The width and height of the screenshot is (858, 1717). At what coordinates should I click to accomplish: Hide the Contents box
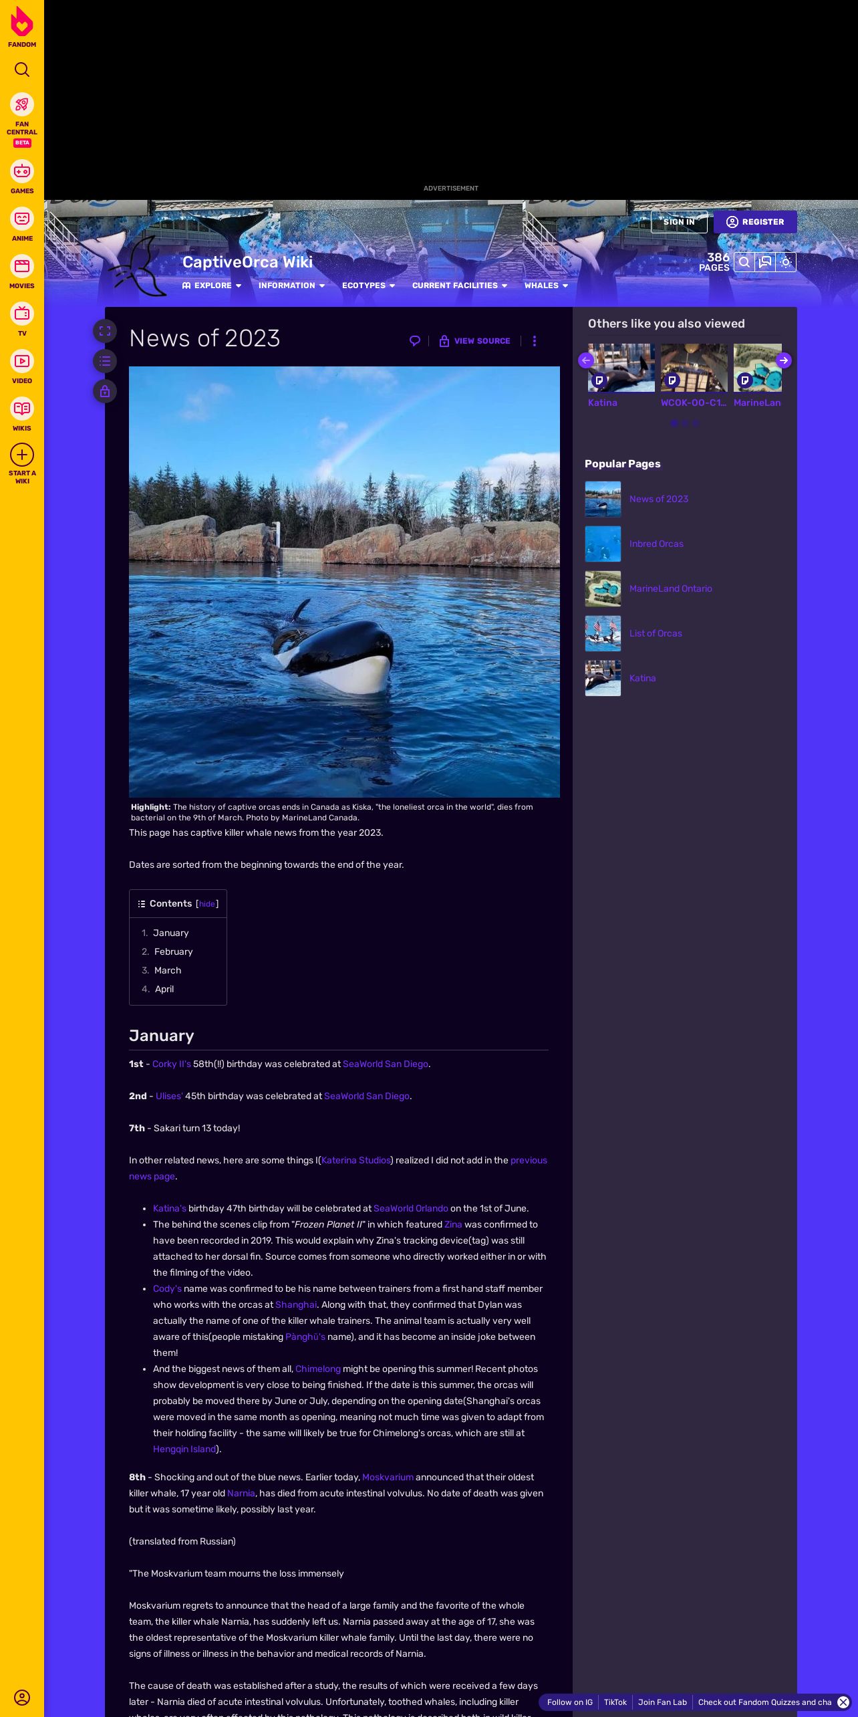(207, 904)
